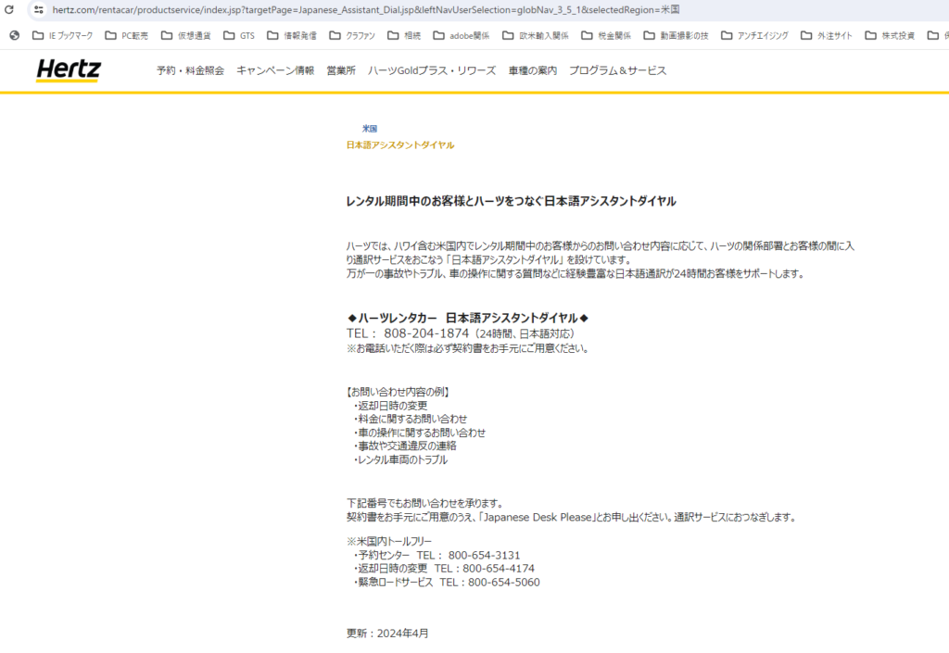Click the 車の操作に関するお問い合わせ bullet item

pos(420,433)
